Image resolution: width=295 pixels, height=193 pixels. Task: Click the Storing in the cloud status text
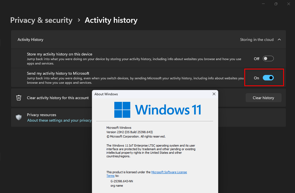coord(257,40)
